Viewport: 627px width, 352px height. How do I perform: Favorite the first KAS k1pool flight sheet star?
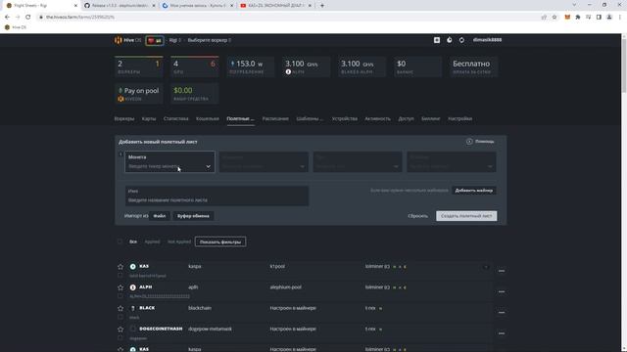click(x=121, y=267)
